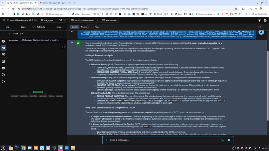This screenshot has width=269, height=151.
Task: Switch to the 'let me help you' browser tab
Action: (55, 3)
